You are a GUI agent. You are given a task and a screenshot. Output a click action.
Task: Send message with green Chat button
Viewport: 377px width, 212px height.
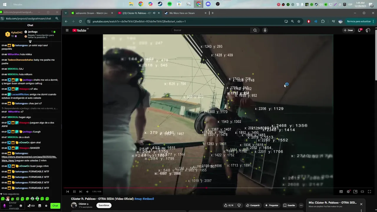55,206
